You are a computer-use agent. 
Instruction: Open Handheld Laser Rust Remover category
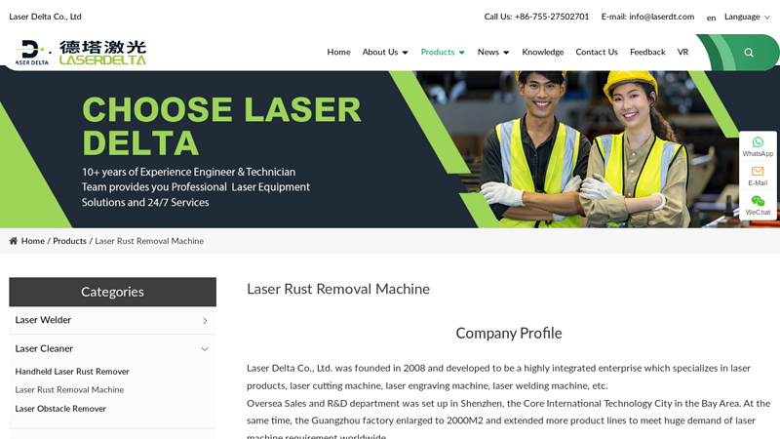(72, 372)
